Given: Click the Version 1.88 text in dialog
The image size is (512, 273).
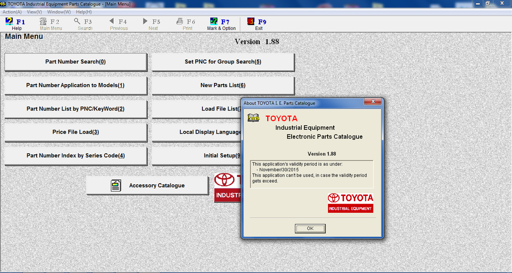Looking at the screenshot, I should [x=322, y=154].
